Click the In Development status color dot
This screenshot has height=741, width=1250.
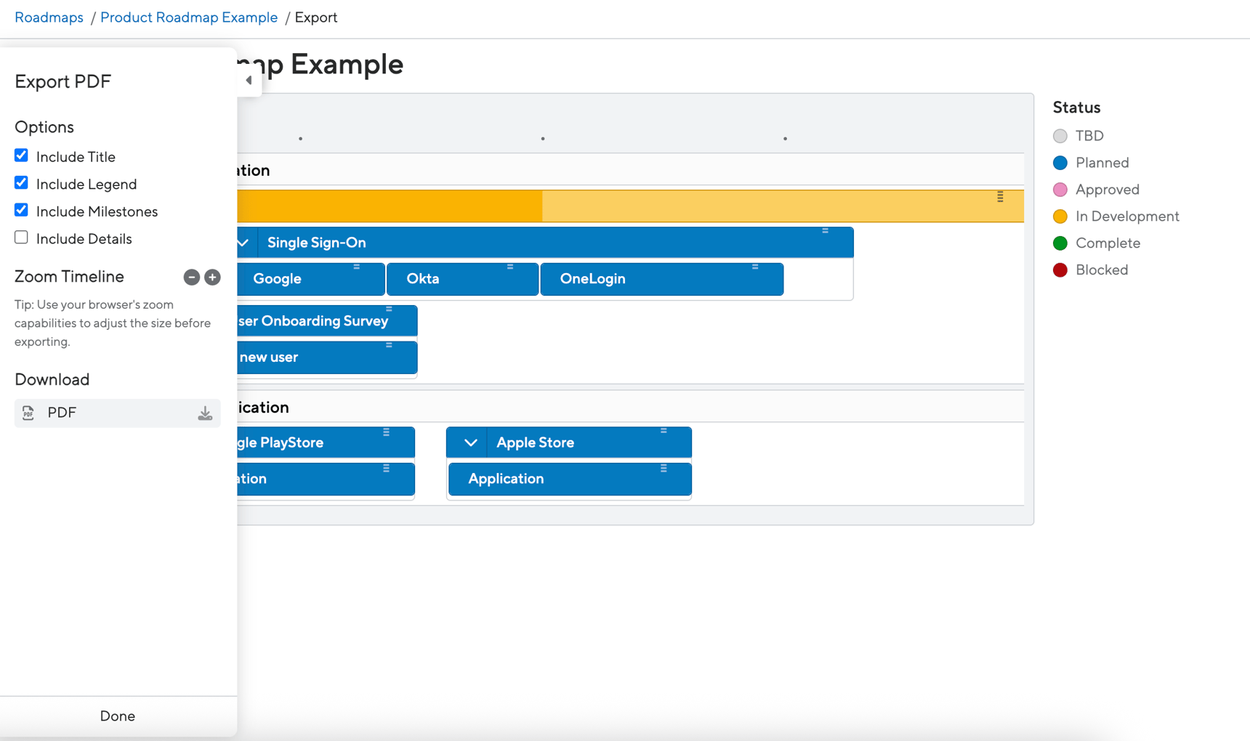click(1060, 216)
